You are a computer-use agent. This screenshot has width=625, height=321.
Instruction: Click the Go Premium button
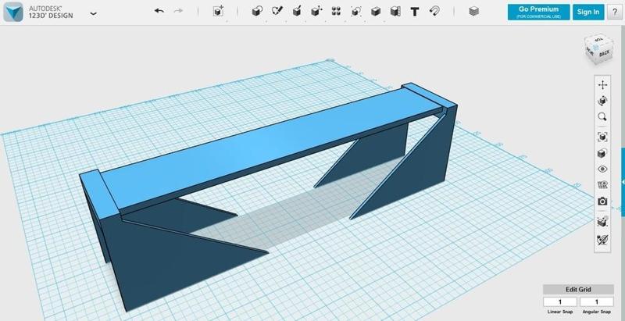[x=536, y=12]
